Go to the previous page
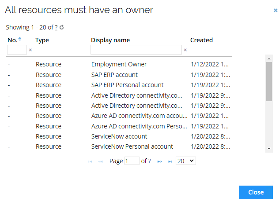The image size is (279, 212). [101, 161]
